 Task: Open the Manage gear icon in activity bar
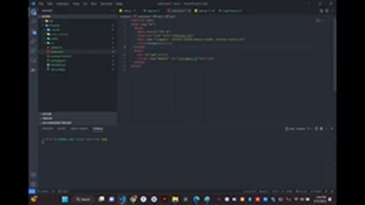pos(34,184)
